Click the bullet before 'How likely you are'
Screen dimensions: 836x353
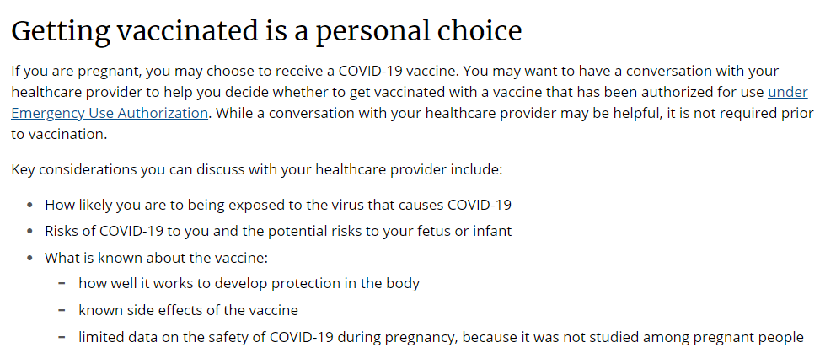pyautogui.click(x=29, y=205)
